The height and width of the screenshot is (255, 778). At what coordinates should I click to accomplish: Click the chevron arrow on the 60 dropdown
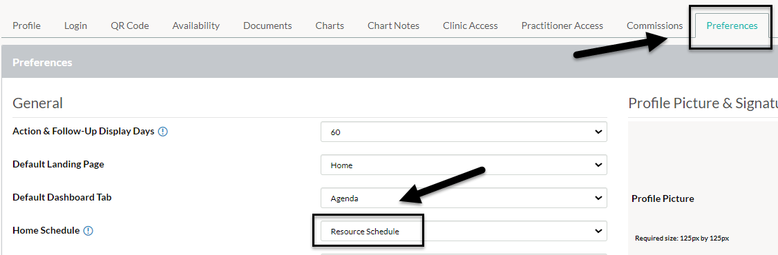tap(598, 132)
